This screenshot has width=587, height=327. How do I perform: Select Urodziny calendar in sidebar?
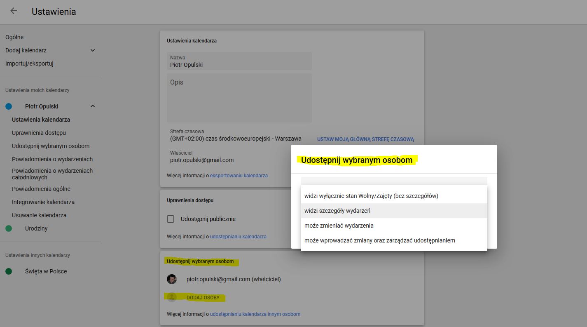tap(36, 228)
